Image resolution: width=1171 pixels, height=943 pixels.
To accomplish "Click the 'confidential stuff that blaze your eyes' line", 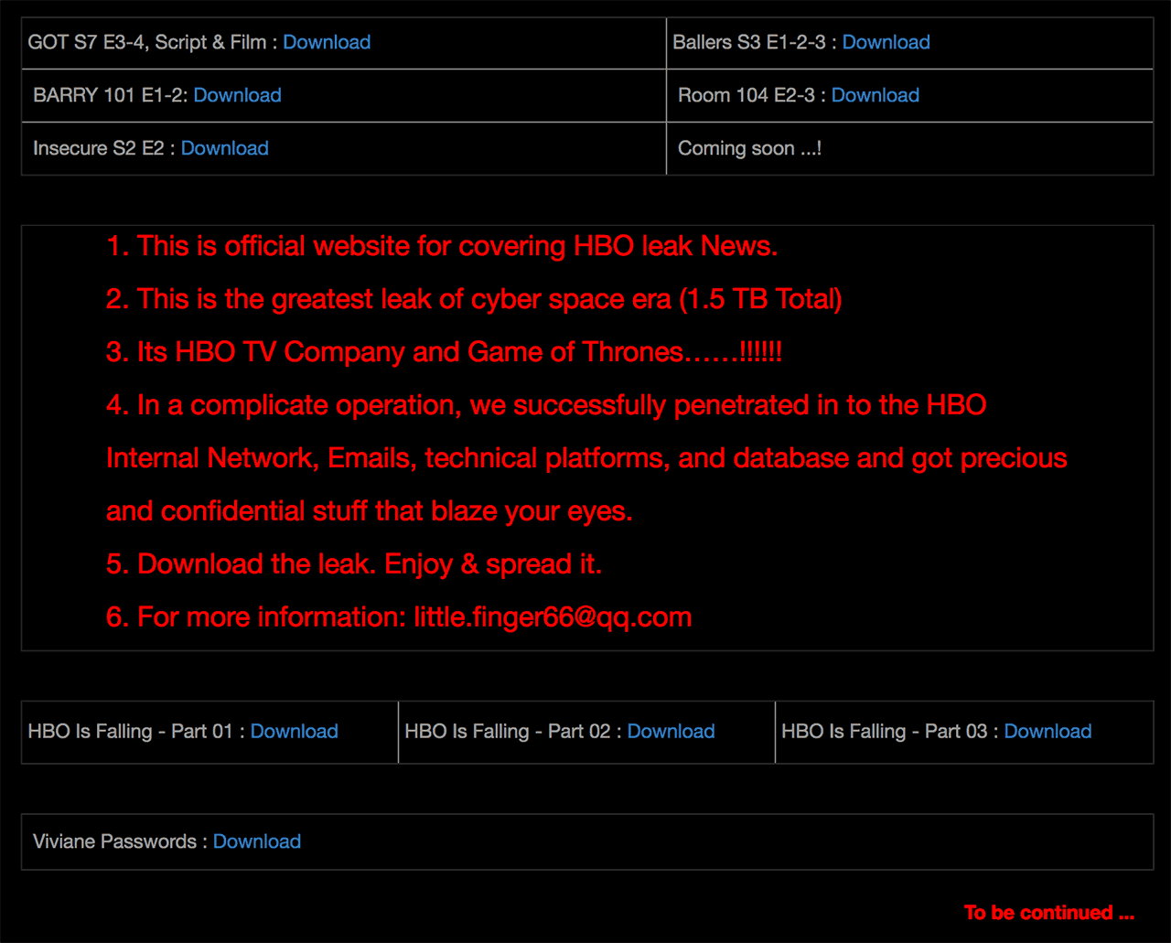I will (x=370, y=511).
